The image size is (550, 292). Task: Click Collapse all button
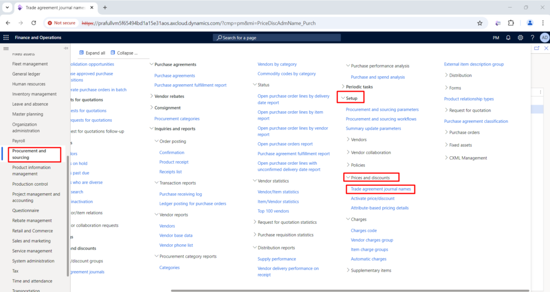(x=124, y=53)
